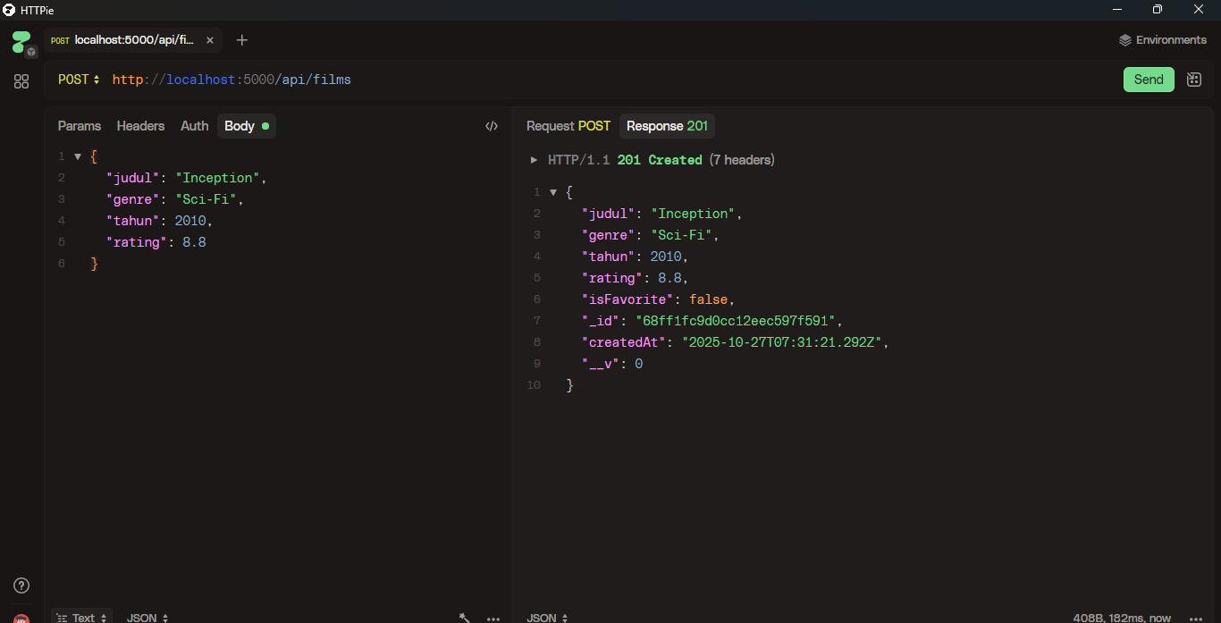Click the beautify wand icon under body editor
Screen dimensions: 1221x623
pyautogui.click(x=465, y=618)
